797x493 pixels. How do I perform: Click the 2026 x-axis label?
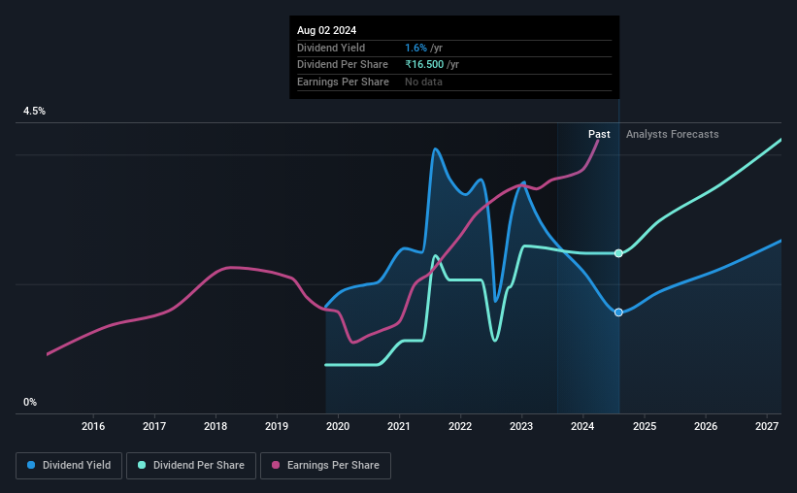tap(706, 426)
